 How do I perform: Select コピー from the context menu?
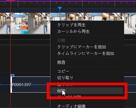click(x=63, y=71)
